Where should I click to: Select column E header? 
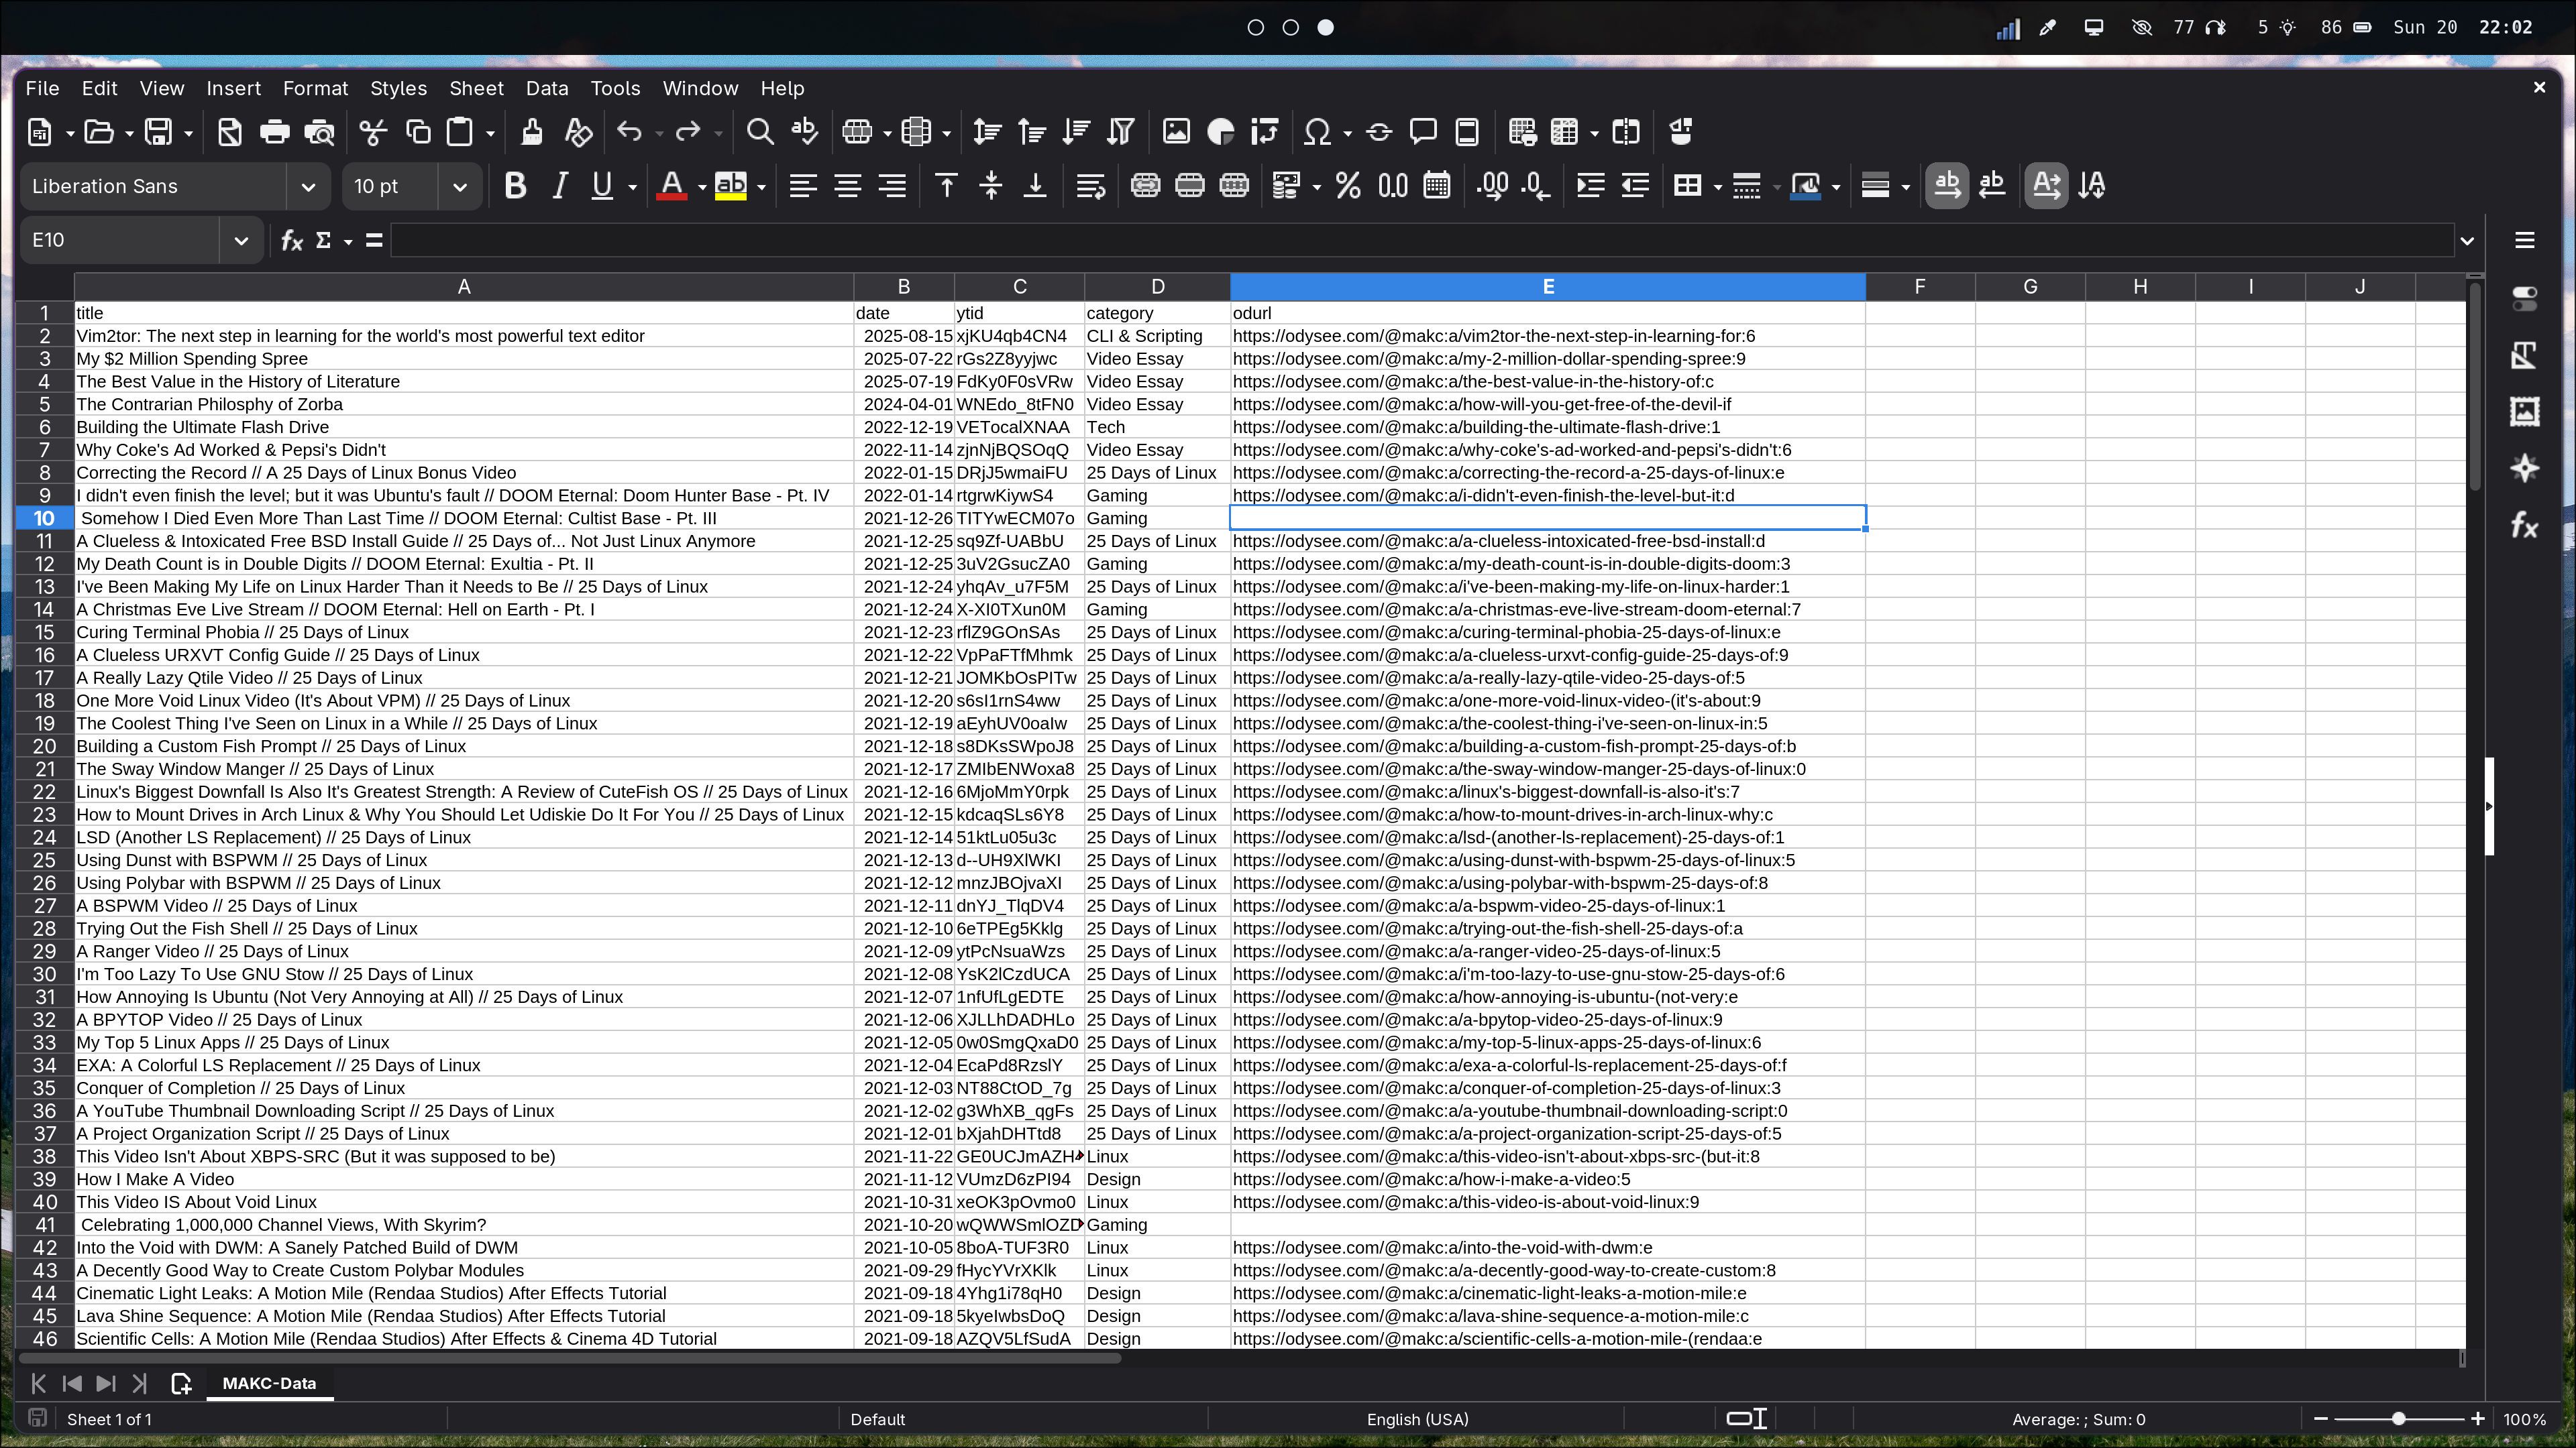[1547, 287]
